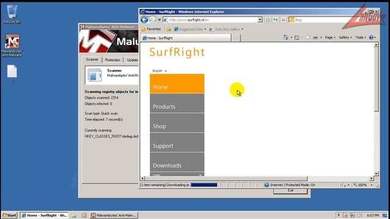Screen dimensions: 390x219
Task: Click the Show Desktop tray icon
Action: pos(385,215)
